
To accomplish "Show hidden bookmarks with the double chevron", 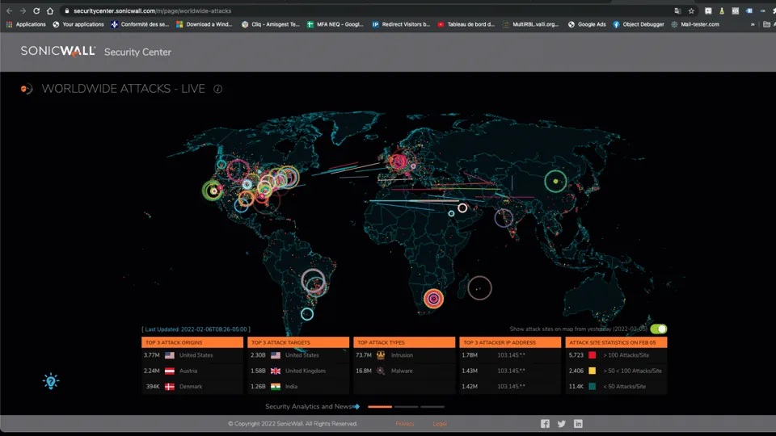I will [753, 24].
